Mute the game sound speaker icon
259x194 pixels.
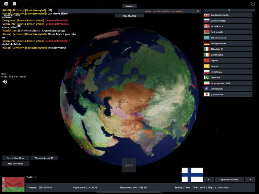click(4, 82)
